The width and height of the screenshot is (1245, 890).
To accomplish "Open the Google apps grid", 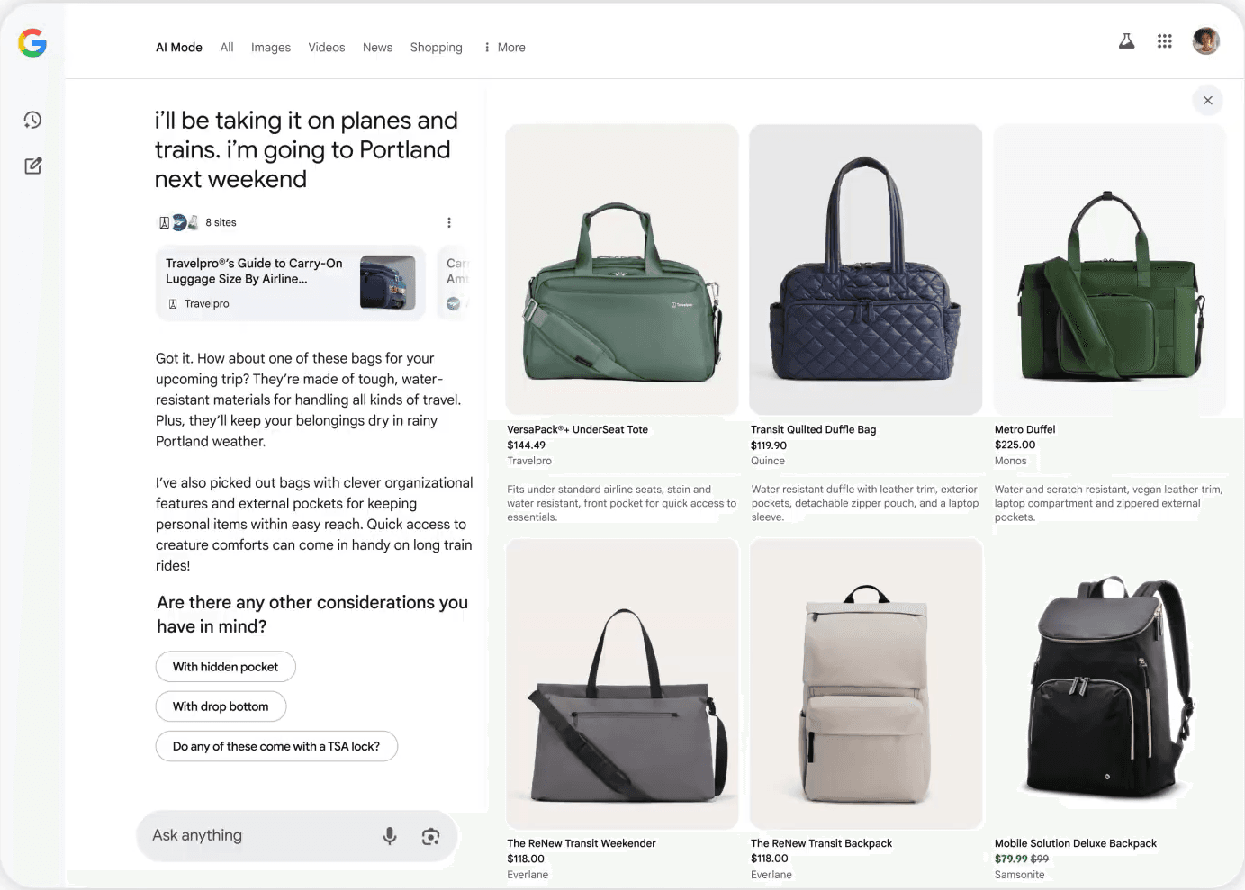I will (1164, 41).
